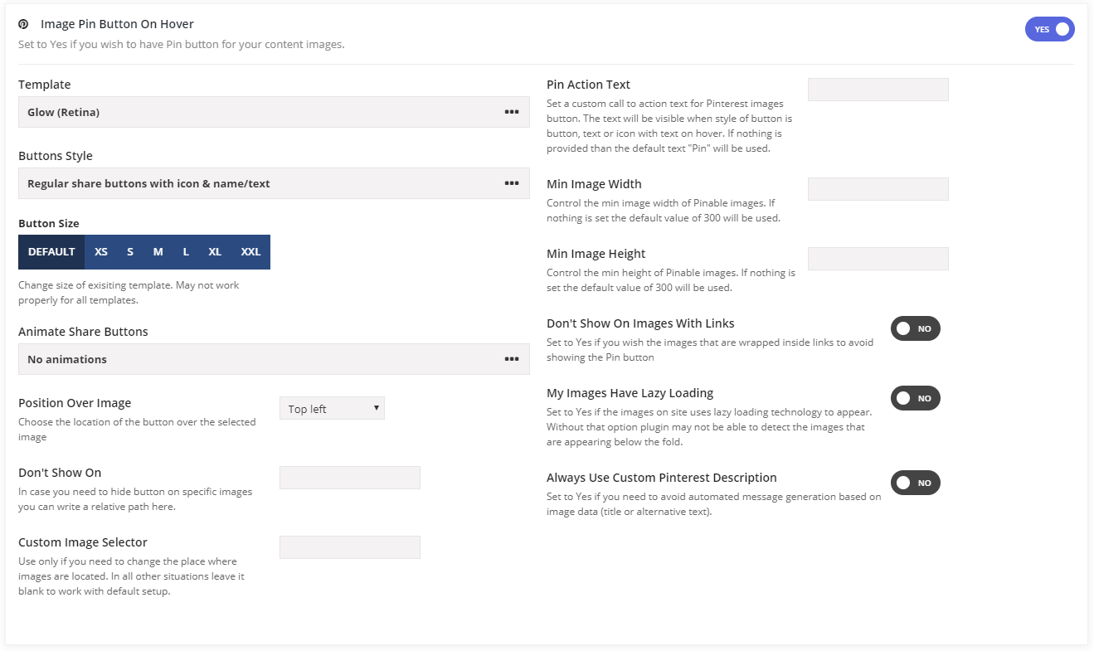This screenshot has height=651, width=1094.
Task: Click the ellipsis icon in Template field
Action: (x=512, y=112)
